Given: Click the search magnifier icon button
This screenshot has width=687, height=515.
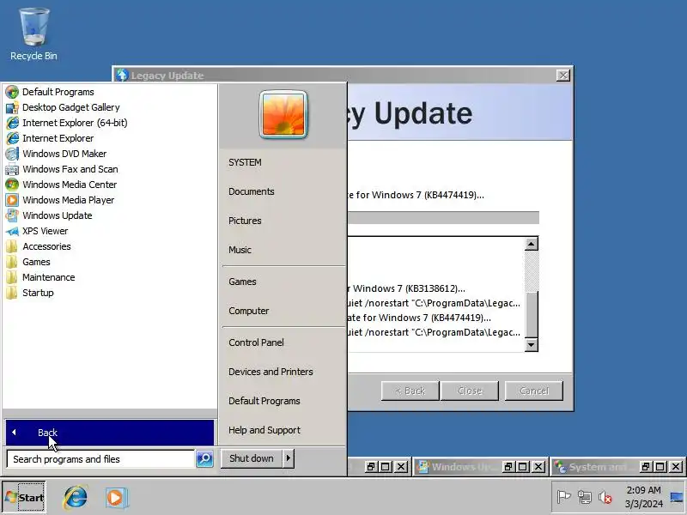Looking at the screenshot, I should tap(204, 459).
